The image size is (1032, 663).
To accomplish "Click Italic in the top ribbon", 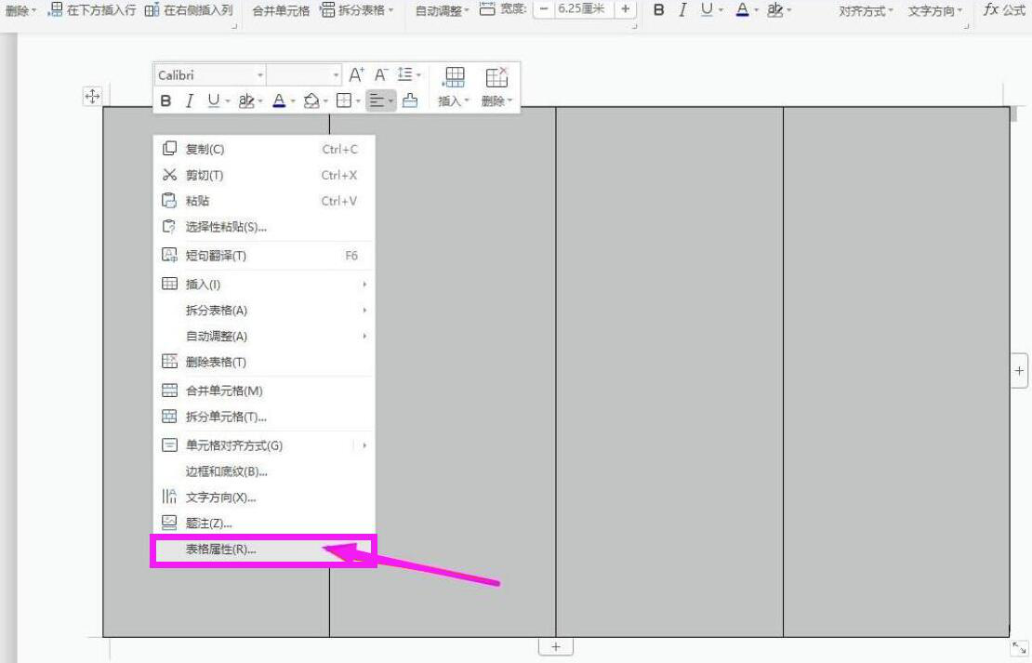I will click(x=682, y=10).
